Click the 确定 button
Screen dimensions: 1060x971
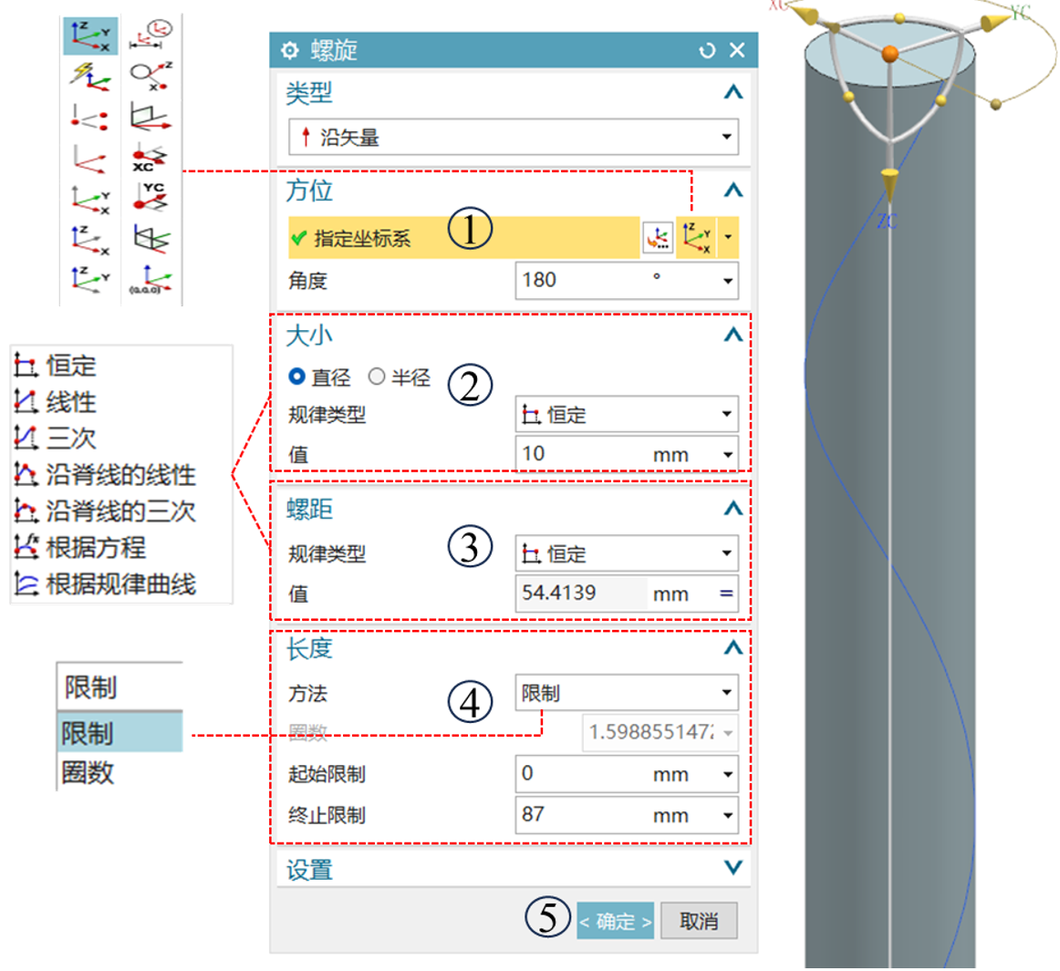[x=615, y=921]
